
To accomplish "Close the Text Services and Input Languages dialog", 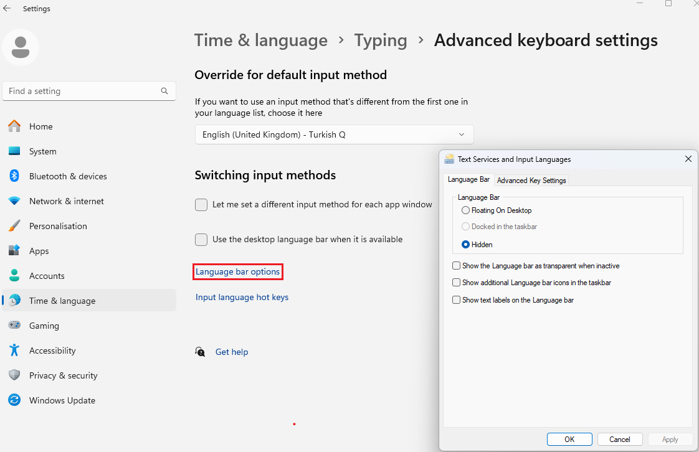I will point(688,159).
